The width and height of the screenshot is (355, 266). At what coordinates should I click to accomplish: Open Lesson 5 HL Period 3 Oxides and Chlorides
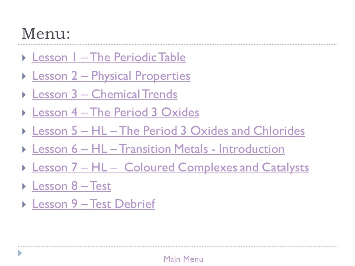pos(169,131)
